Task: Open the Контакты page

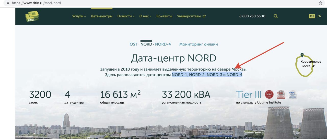Action: (x=164, y=16)
